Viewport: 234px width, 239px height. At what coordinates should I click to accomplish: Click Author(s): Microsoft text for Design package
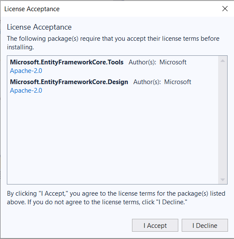coord(162,82)
